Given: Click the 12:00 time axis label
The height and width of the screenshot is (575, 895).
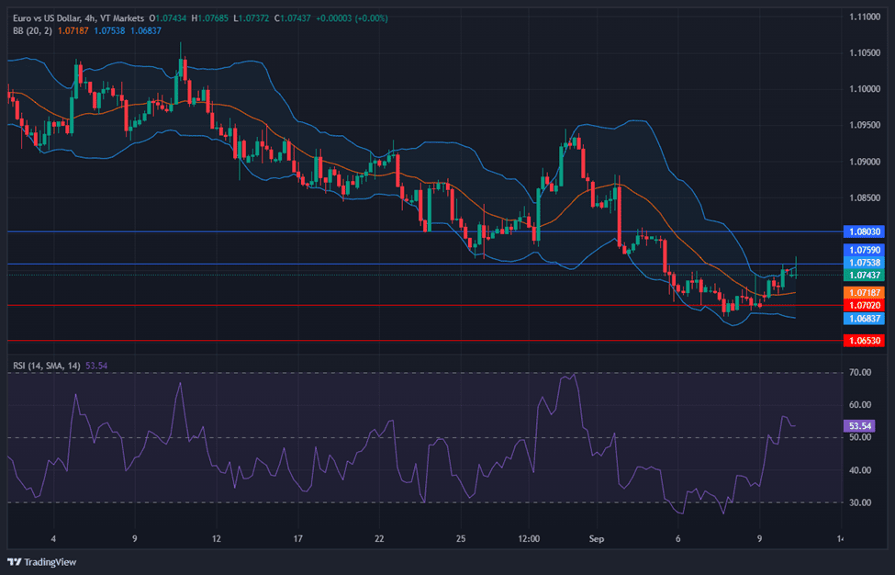Looking at the screenshot, I should (x=529, y=538).
